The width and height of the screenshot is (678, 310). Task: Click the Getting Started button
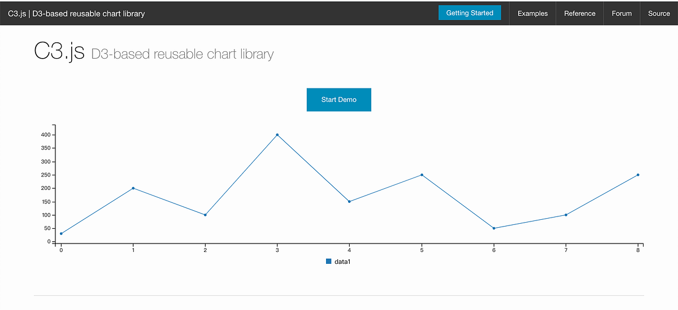pyautogui.click(x=470, y=13)
